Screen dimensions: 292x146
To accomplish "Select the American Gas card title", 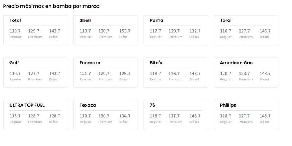I will tap(236, 63).
